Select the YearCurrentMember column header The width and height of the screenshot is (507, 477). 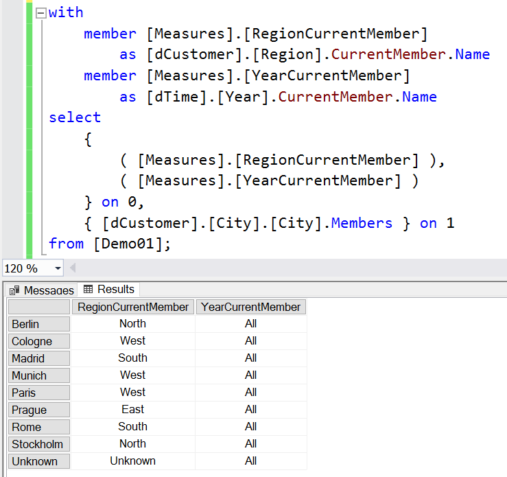pyautogui.click(x=250, y=307)
